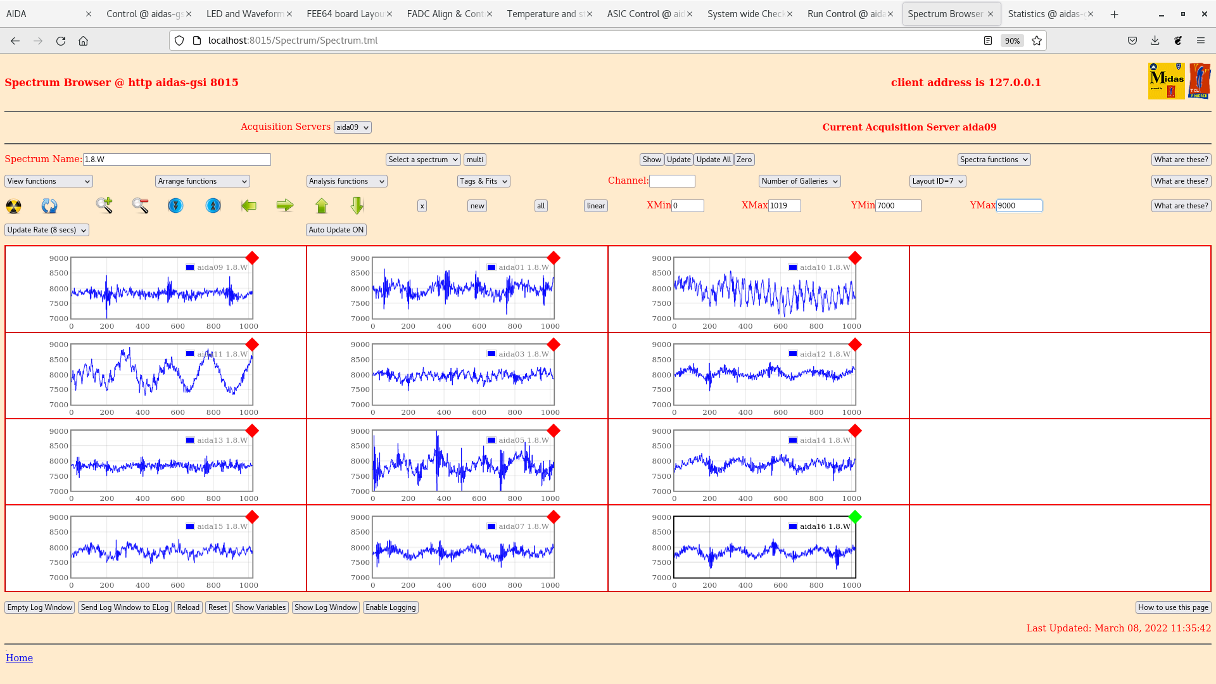The width and height of the screenshot is (1216, 684).
Task: Expand the Tags & Fits dropdown
Action: coord(484,181)
